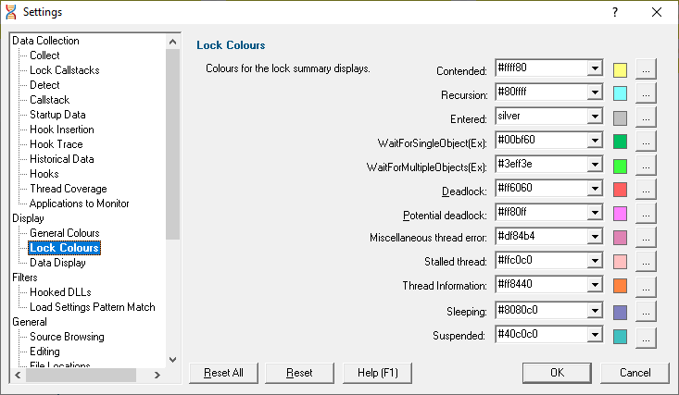The width and height of the screenshot is (679, 395).
Task: Select Load Settings Pattern Match
Action: click(x=93, y=307)
